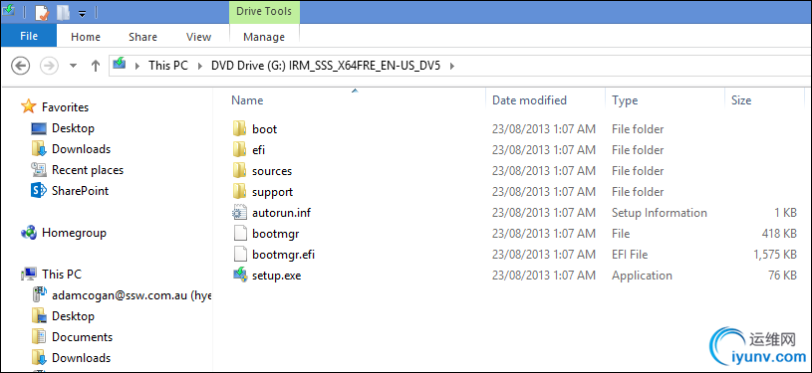Expand chevron after This PC breadcrumb
The width and height of the screenshot is (812, 373).
[199, 66]
